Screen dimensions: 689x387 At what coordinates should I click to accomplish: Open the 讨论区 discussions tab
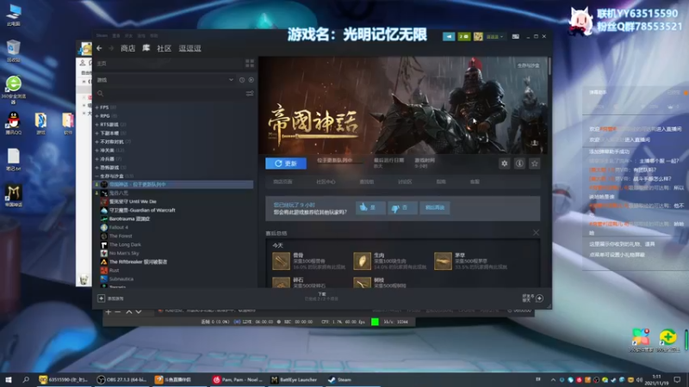405,181
